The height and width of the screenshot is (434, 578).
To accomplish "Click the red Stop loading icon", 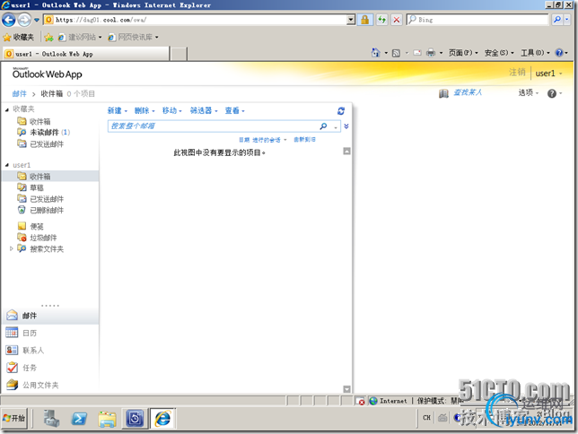I will 397,20.
